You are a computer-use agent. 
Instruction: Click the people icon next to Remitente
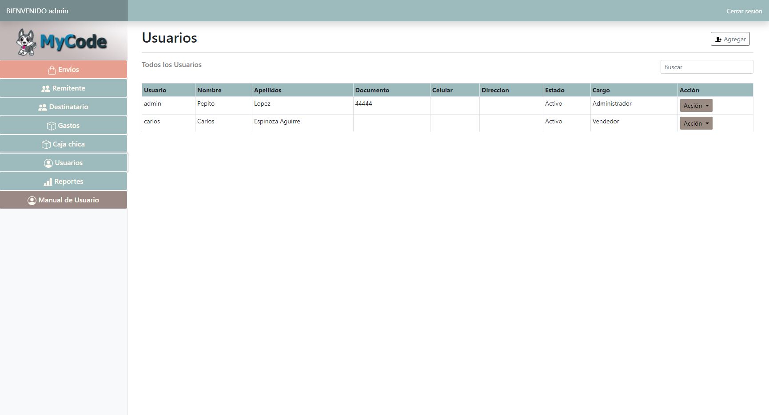(46, 89)
